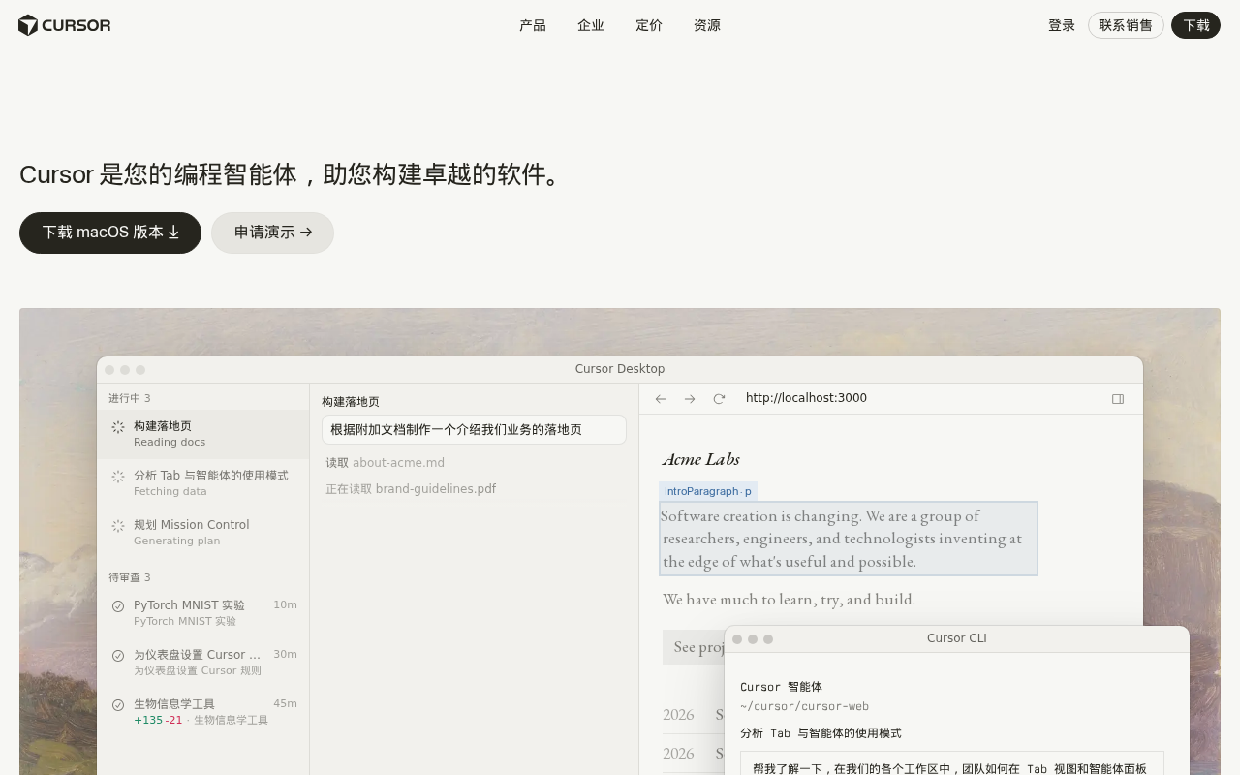The width and height of the screenshot is (1240, 775).
Task: Click the 登录 link
Action: tap(1062, 25)
